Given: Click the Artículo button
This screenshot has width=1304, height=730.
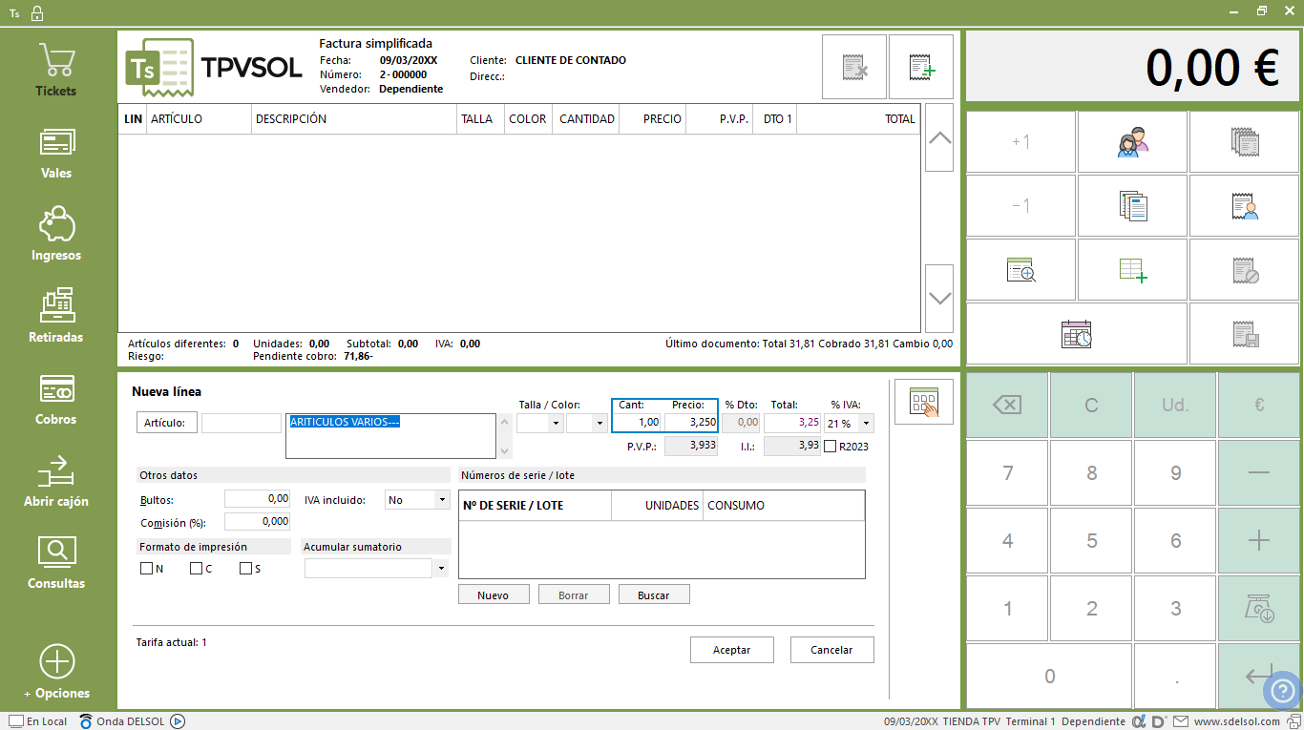Looking at the screenshot, I should 167,423.
